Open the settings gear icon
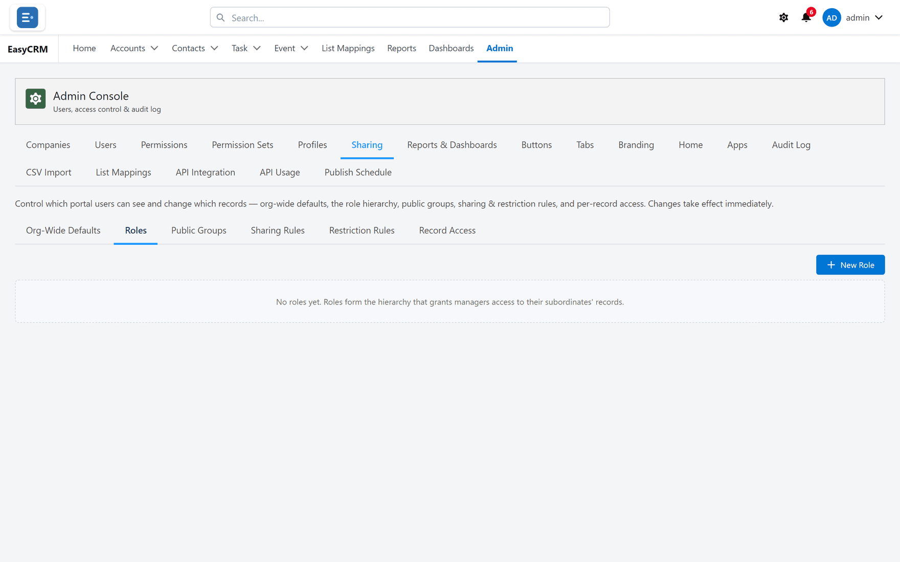Viewport: 900px width, 562px height. click(x=783, y=18)
